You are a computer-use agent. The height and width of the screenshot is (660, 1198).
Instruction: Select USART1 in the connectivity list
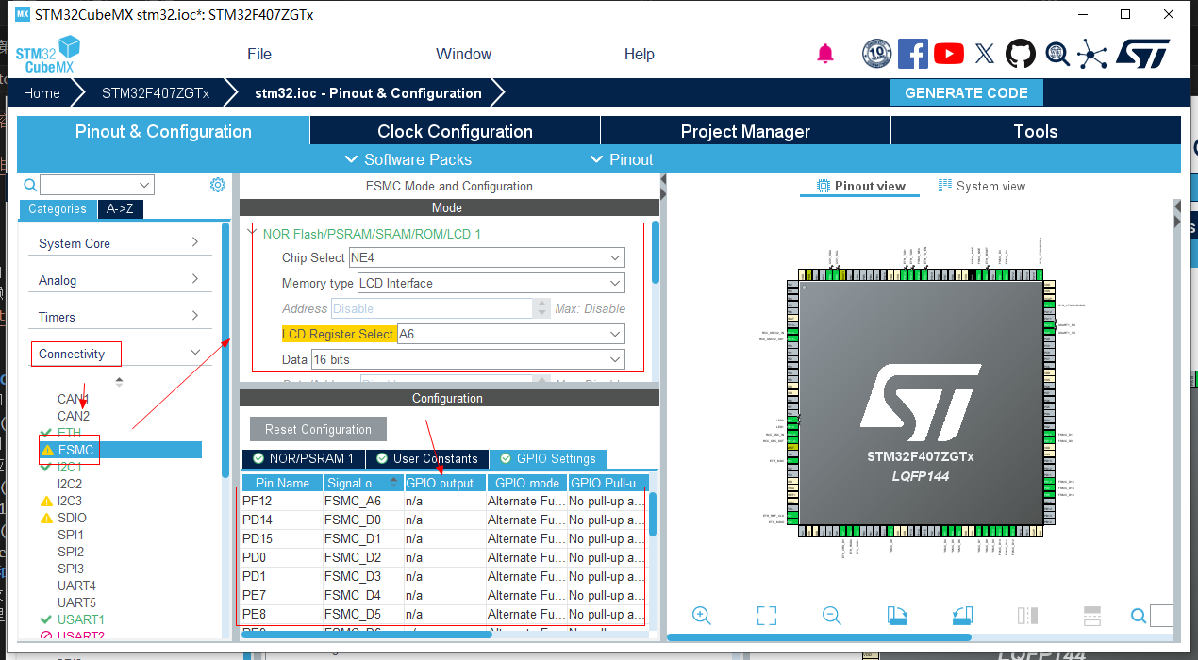[81, 619]
